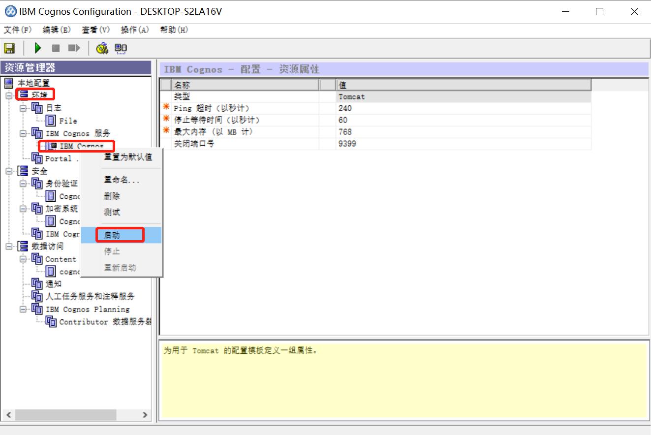The height and width of the screenshot is (435, 651).
Task: Click the computer icon beside 本地配置
Action: [9, 83]
